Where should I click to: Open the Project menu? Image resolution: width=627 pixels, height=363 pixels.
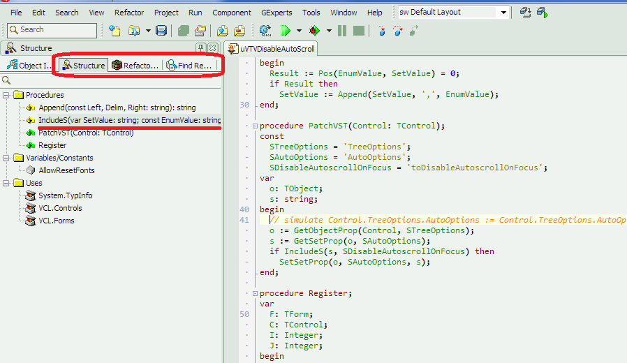pos(166,13)
